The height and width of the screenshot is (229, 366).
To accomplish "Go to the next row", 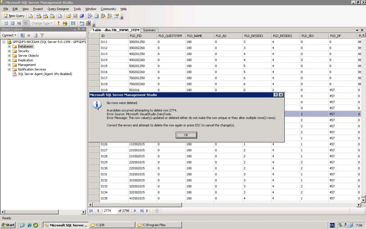I will [x=135, y=211].
